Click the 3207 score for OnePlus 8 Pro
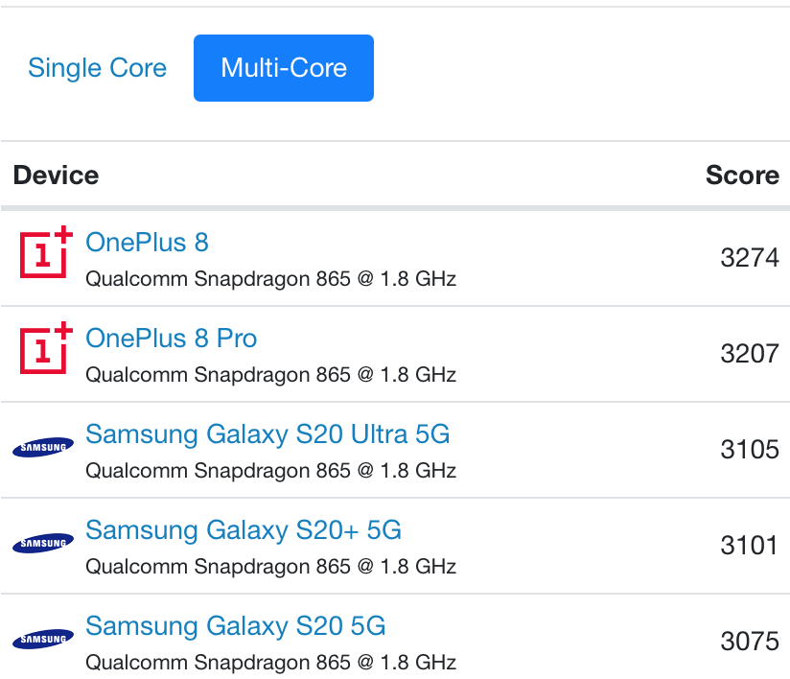790x679 pixels. click(750, 353)
